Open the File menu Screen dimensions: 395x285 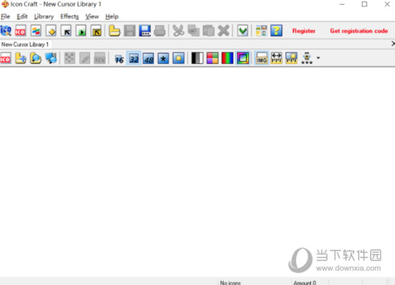point(5,16)
